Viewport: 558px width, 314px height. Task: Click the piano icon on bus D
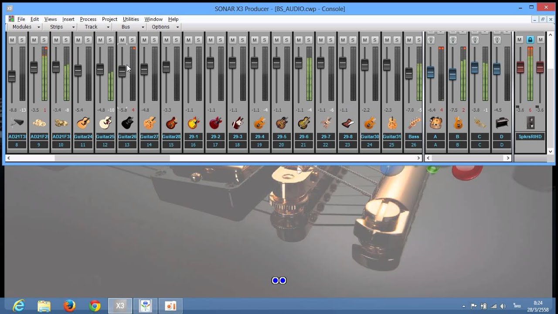[502, 123]
